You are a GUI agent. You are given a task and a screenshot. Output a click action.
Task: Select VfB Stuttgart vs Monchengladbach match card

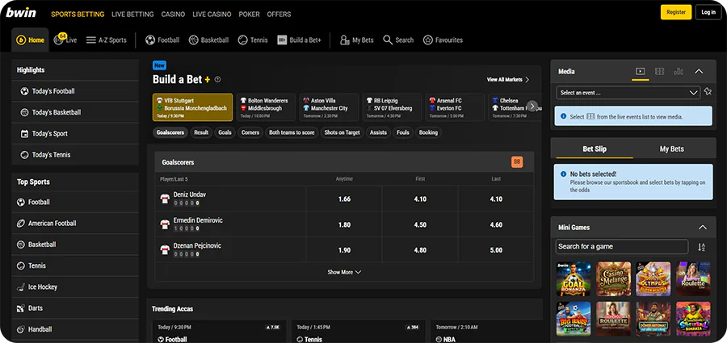pyautogui.click(x=192, y=107)
